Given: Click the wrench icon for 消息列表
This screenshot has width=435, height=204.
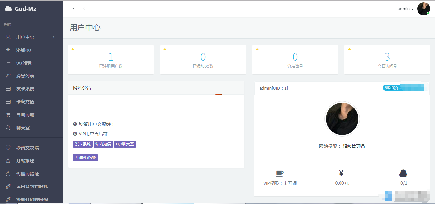Looking at the screenshot, I should [x=8, y=76].
